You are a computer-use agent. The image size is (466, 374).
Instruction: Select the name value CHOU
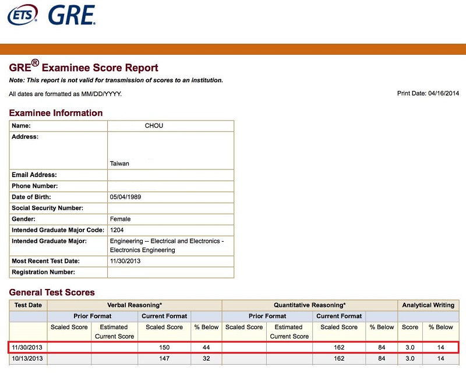[154, 126]
